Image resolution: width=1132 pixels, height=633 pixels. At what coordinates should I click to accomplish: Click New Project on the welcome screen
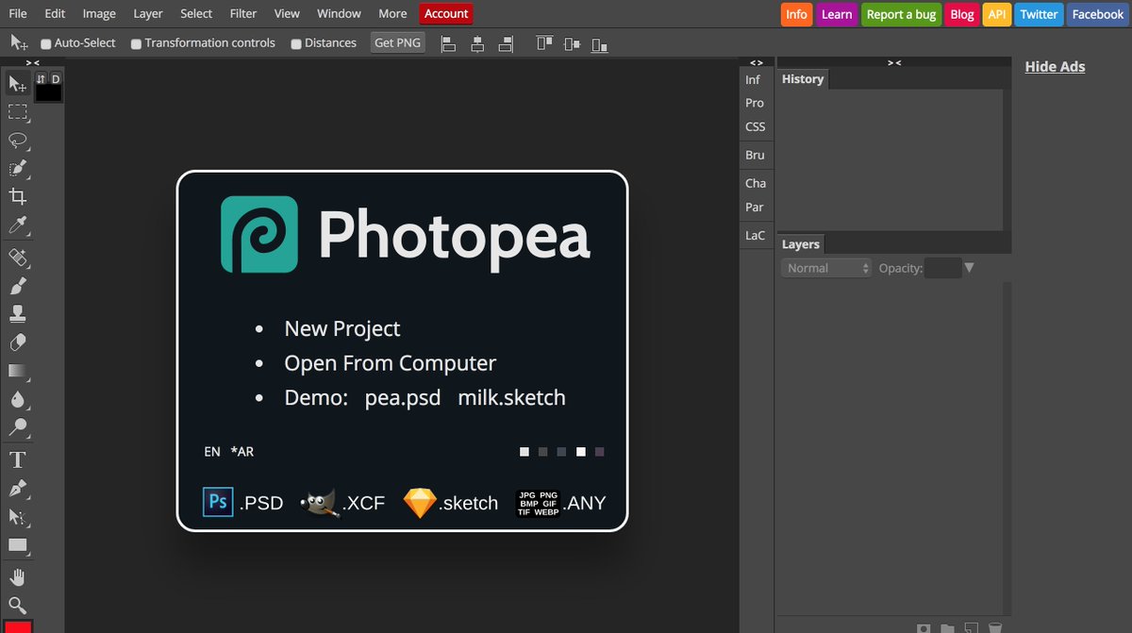pyautogui.click(x=342, y=328)
